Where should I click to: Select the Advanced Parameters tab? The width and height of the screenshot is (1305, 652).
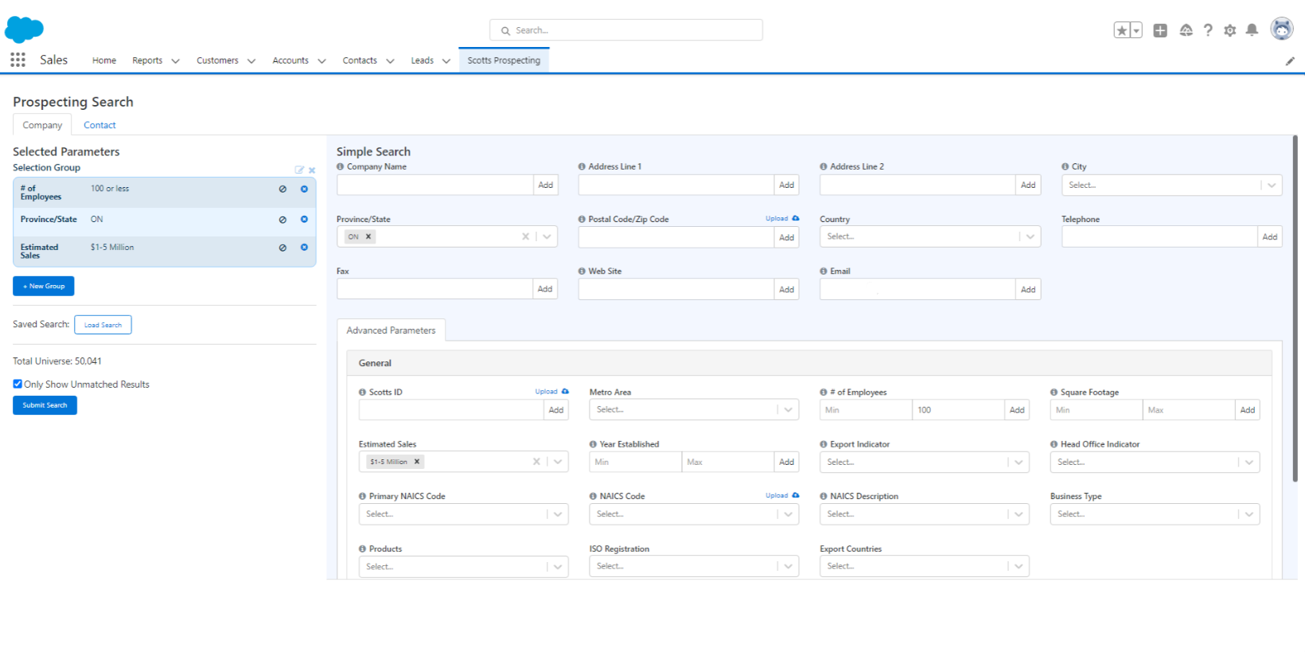tap(391, 330)
